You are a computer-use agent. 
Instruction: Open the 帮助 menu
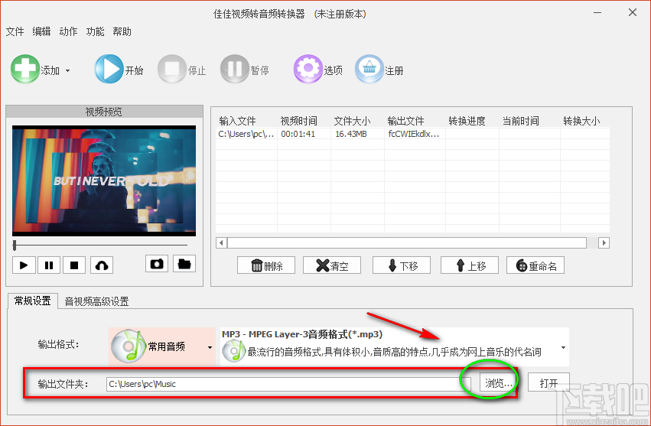click(x=122, y=31)
